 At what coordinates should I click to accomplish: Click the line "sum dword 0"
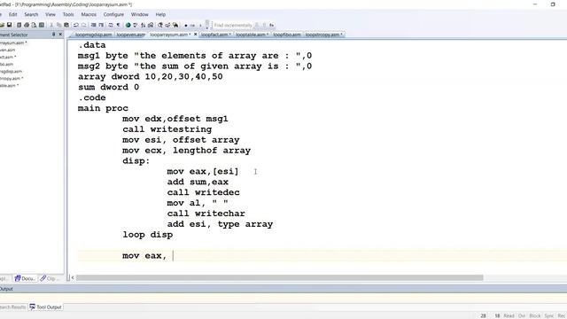(108, 87)
